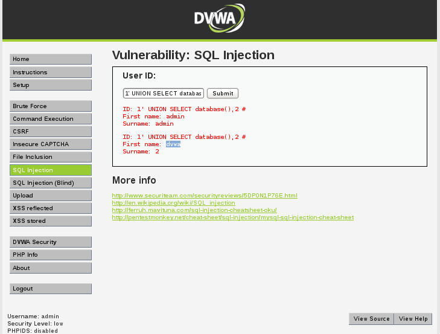The width and height of the screenshot is (440, 334).
Task: Go to the Instructions page
Action: click(x=51, y=72)
